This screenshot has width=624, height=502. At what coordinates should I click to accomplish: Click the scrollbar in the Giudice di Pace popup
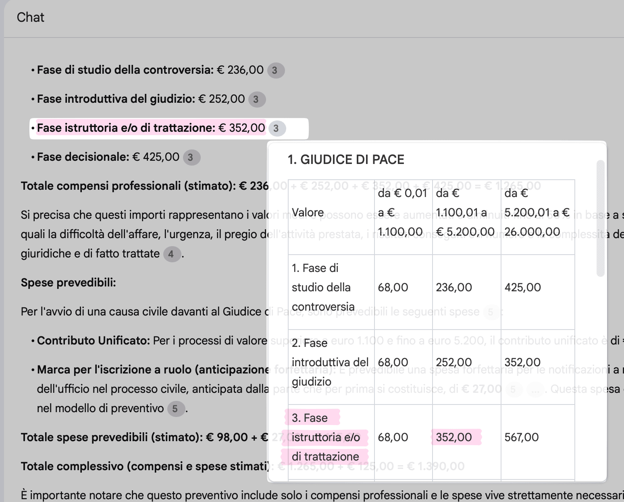coord(600,218)
